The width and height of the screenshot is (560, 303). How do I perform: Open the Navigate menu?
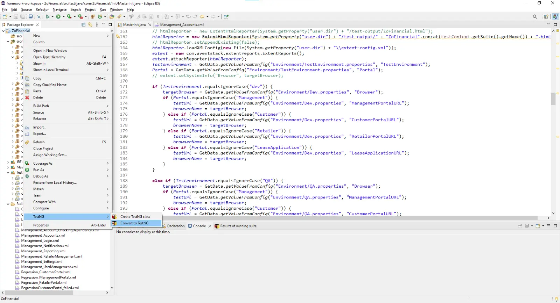[59, 9]
